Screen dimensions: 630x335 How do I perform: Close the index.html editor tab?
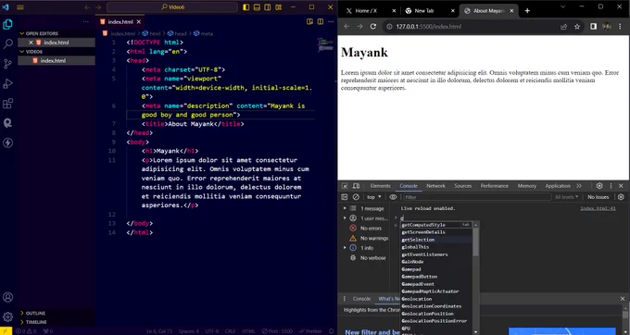139,21
